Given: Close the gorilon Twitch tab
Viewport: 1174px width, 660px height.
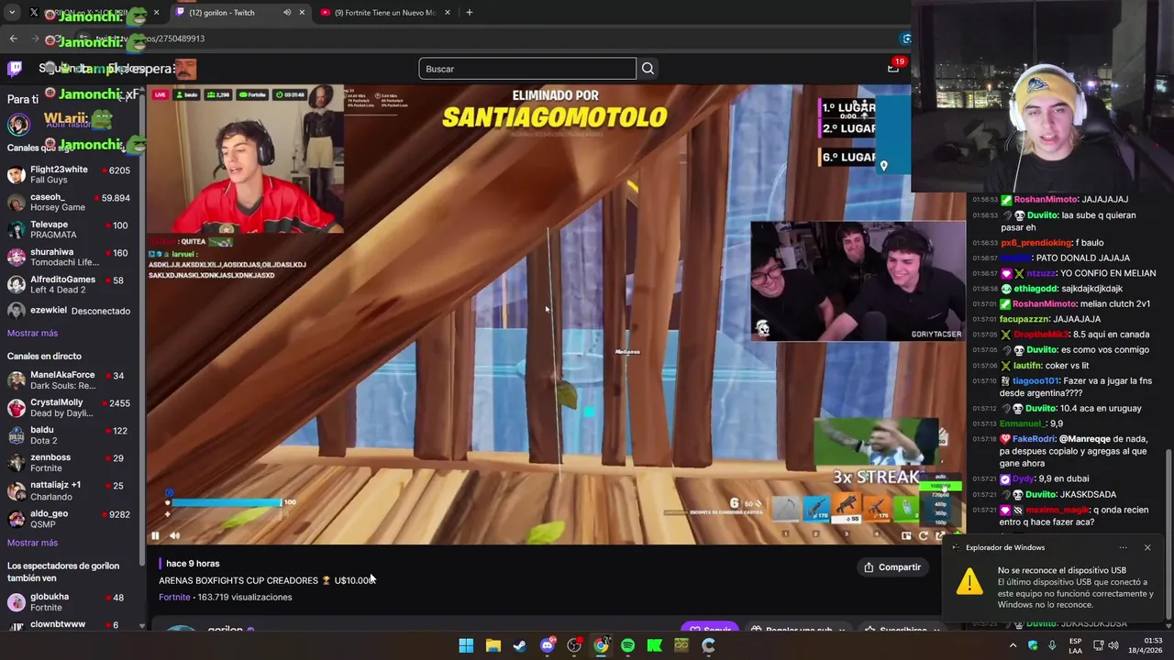Looking at the screenshot, I should coord(302,13).
